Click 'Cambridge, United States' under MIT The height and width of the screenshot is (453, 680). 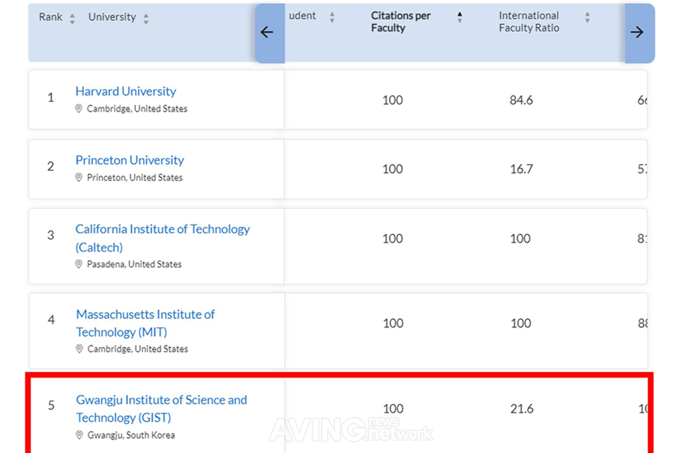(137, 349)
